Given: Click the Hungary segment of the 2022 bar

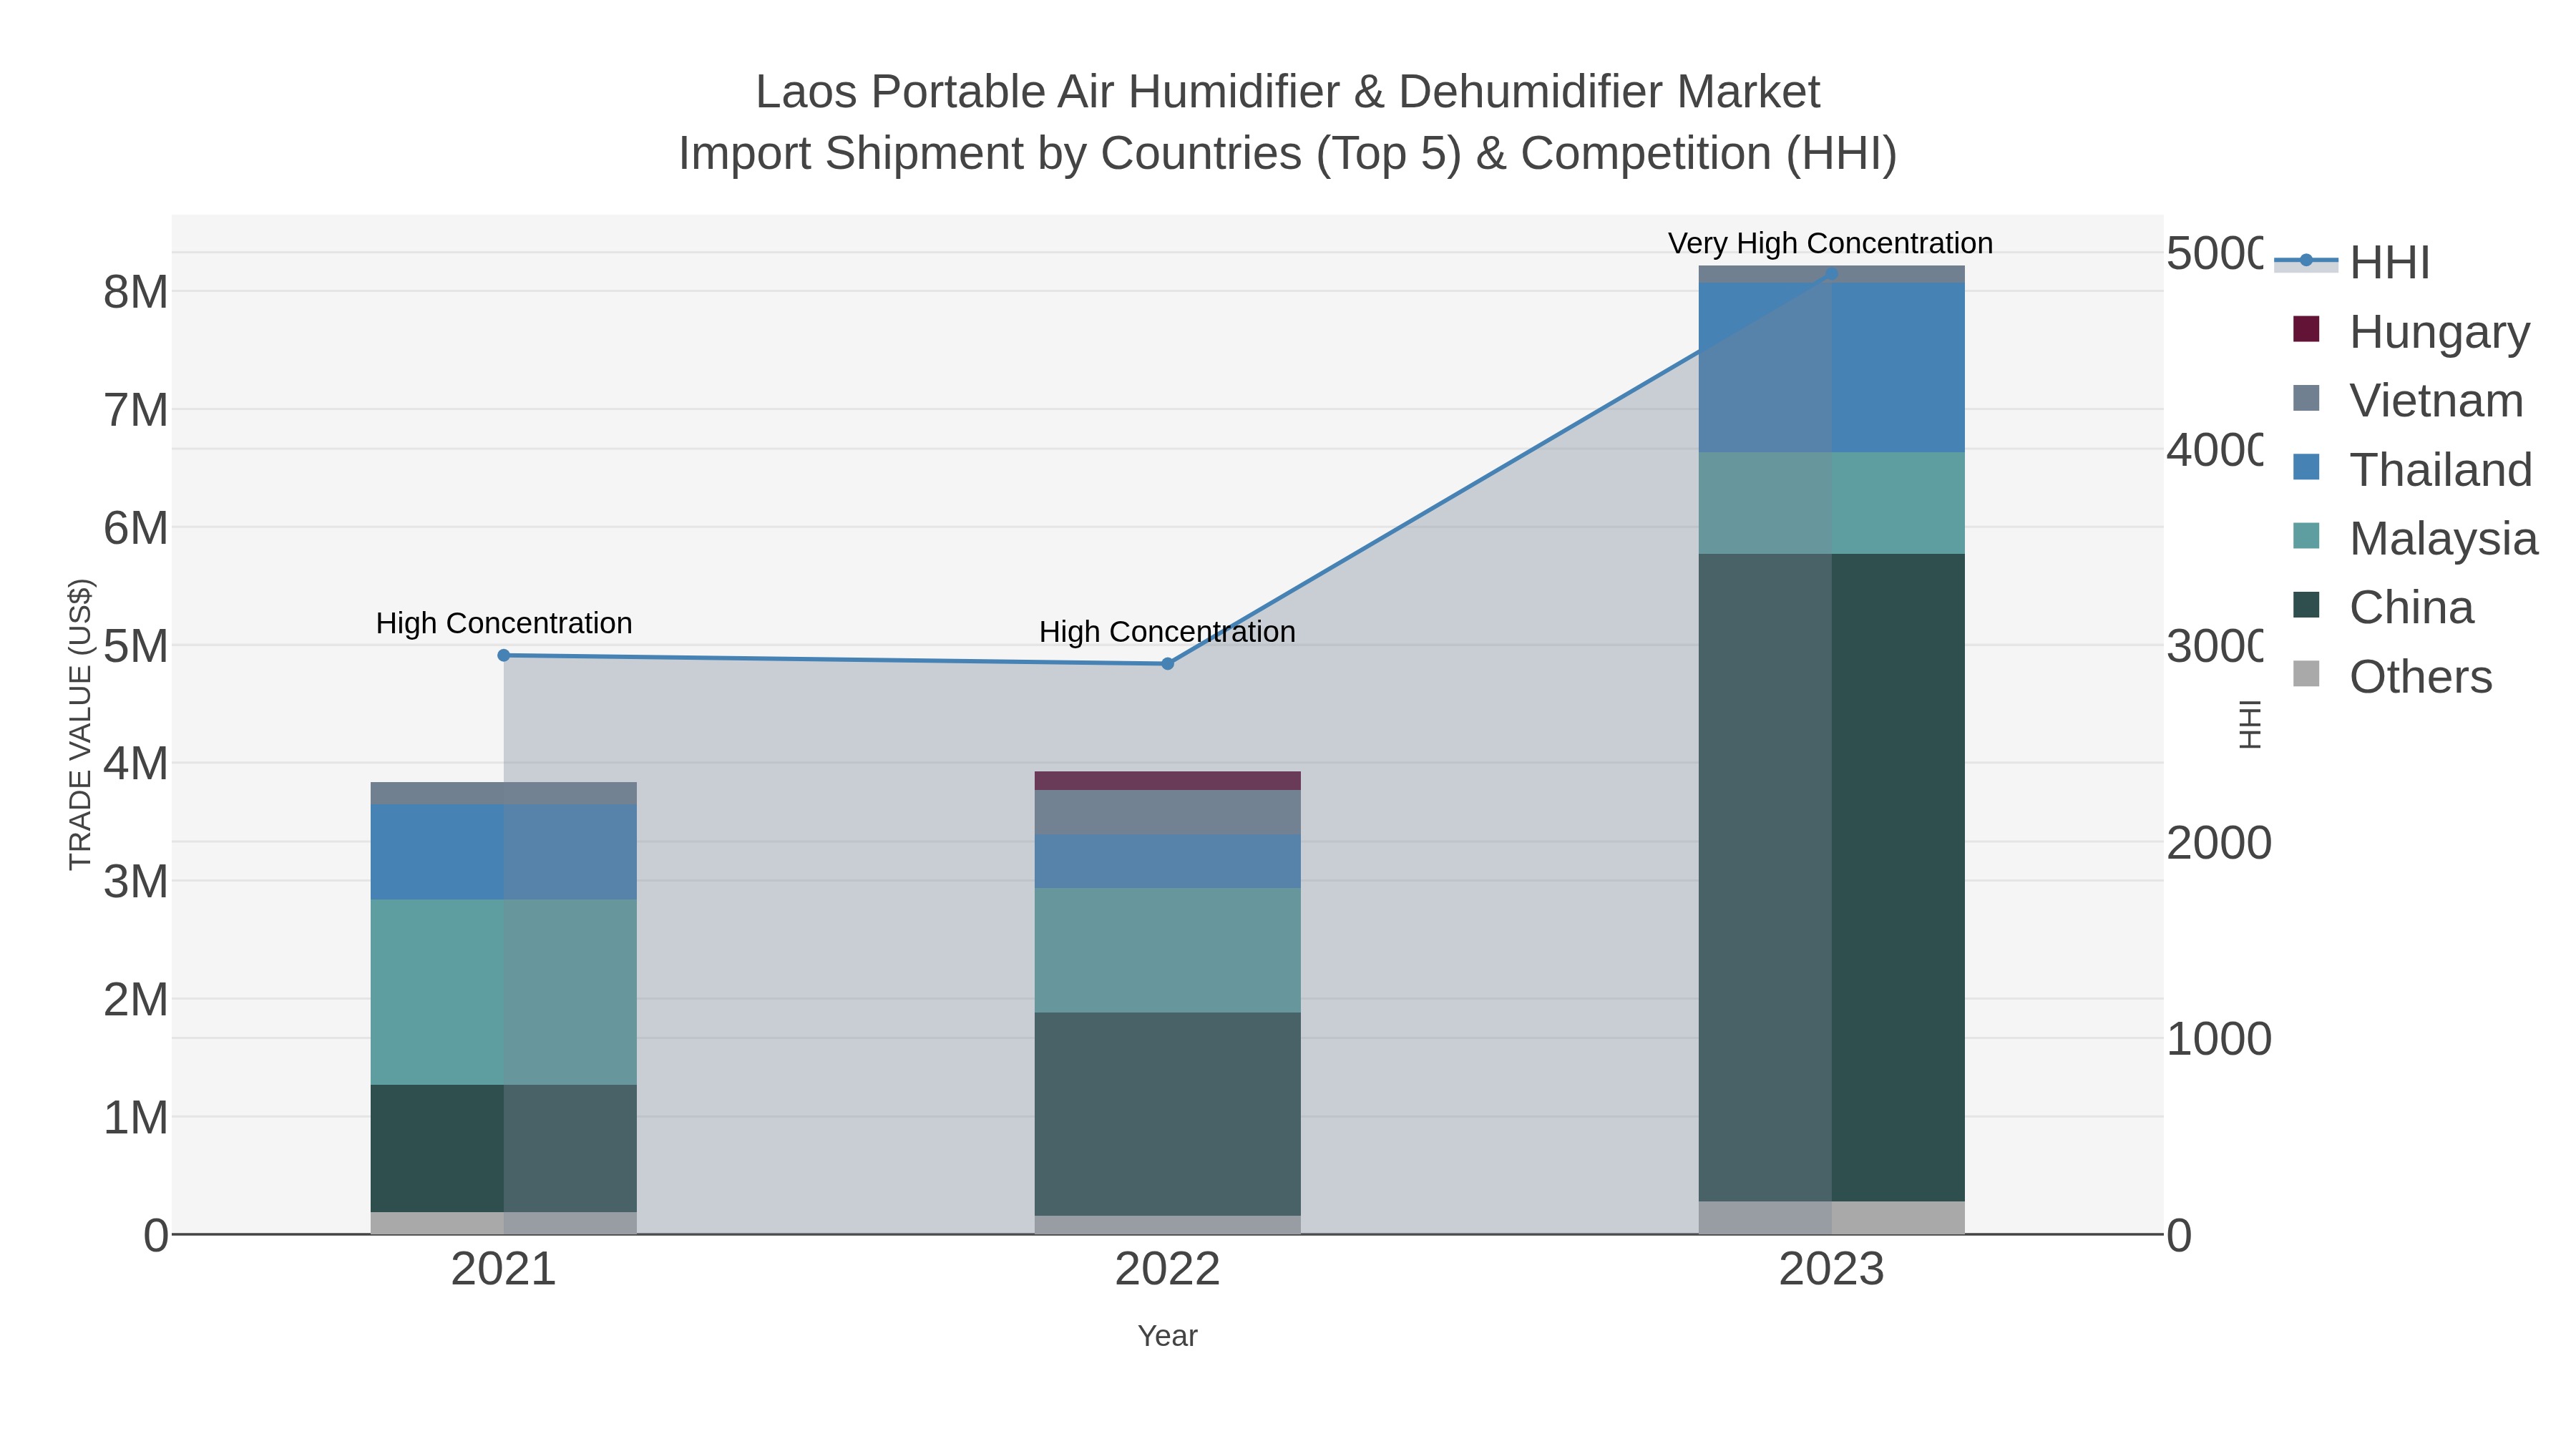Looking at the screenshot, I should 1167,781.
